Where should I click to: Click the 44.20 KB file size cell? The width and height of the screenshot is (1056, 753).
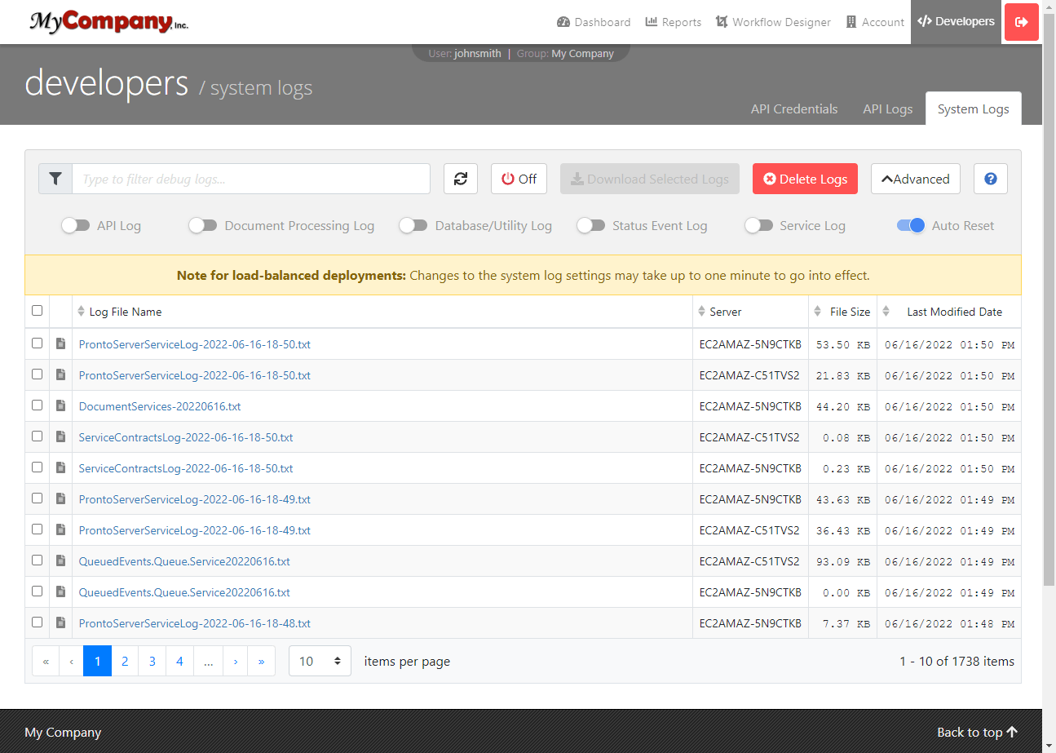[x=843, y=406]
